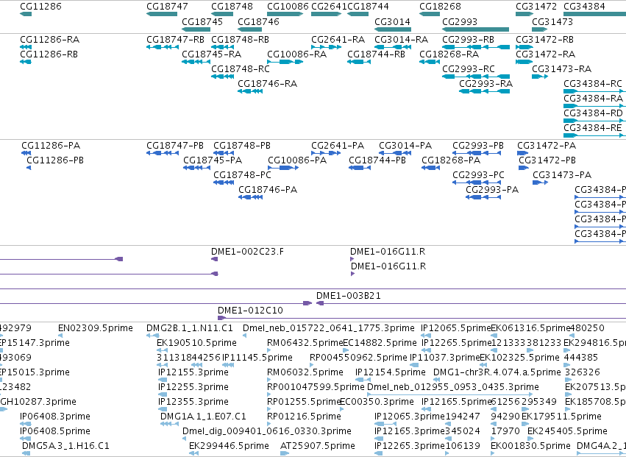Image resolution: width=626 pixels, height=457 pixels.
Task: Click the DME1-002C23.F clone label
Action: [247, 252]
